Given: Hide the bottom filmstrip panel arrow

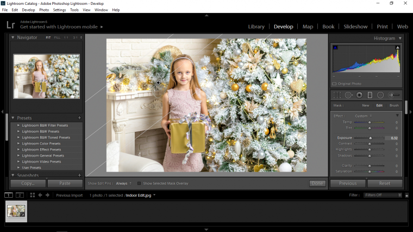Looking at the screenshot, I should click(206, 230).
